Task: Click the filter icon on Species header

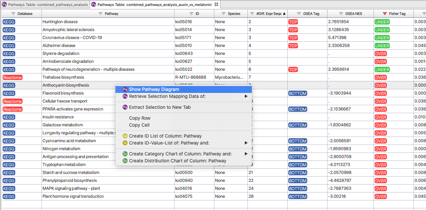Action: click(224, 14)
